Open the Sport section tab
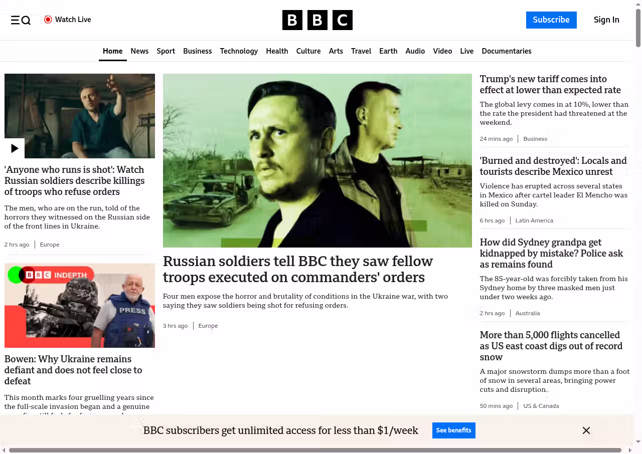This screenshot has height=454, width=642. tap(166, 51)
